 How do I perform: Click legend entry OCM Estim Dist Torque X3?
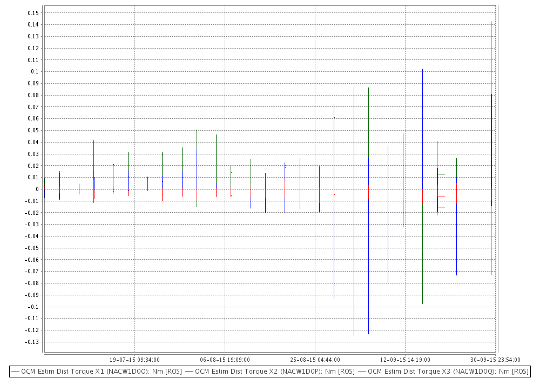click(443, 372)
